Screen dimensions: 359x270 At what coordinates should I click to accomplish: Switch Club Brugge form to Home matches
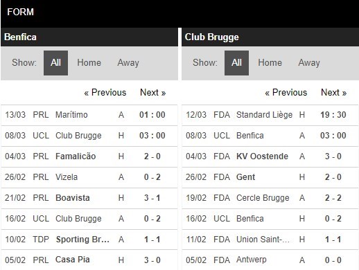click(270, 63)
